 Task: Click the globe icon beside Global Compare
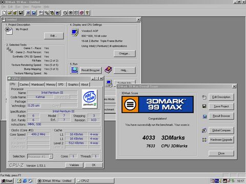[204, 130]
